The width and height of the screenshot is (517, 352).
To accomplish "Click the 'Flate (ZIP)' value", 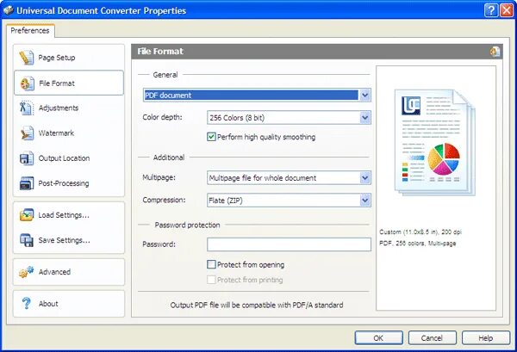I will [x=226, y=201].
